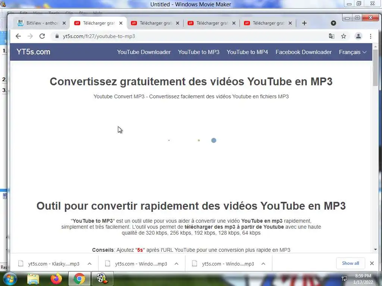Click the Conseils tip line
This screenshot has width=382, height=286.
pyautogui.click(x=191, y=250)
